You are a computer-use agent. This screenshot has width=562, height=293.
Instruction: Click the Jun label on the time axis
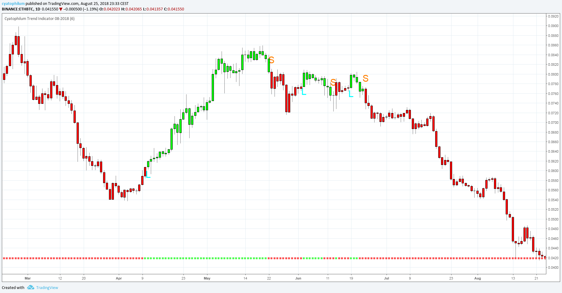tap(298, 278)
